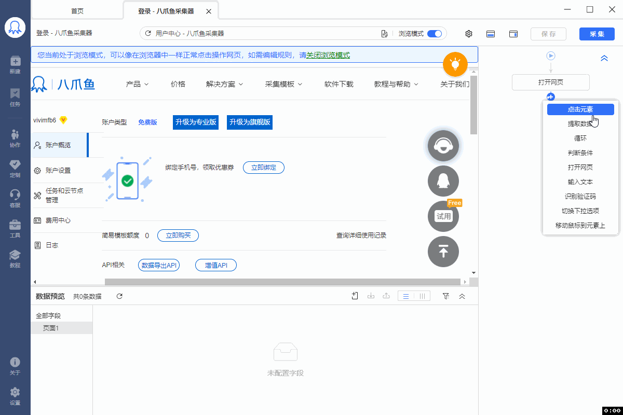Open the 设置 (Settings) sidebar item
The image size is (623, 415).
(15, 396)
